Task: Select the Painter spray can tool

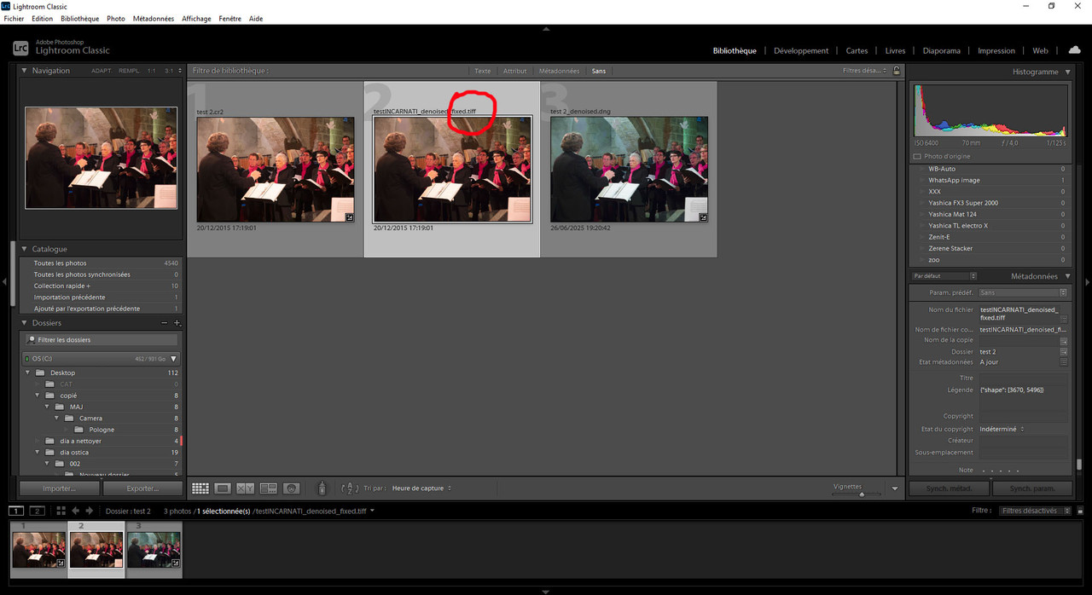Action: 322,488
